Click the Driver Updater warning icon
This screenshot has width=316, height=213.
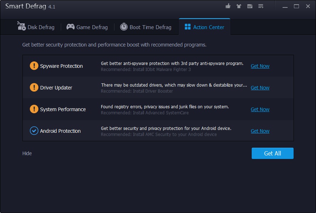pyautogui.click(x=34, y=87)
